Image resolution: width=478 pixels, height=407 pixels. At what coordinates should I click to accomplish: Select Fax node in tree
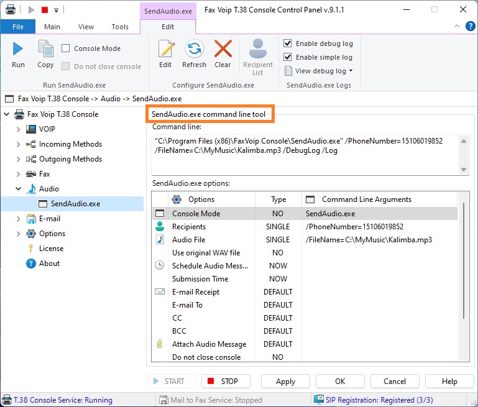point(45,174)
